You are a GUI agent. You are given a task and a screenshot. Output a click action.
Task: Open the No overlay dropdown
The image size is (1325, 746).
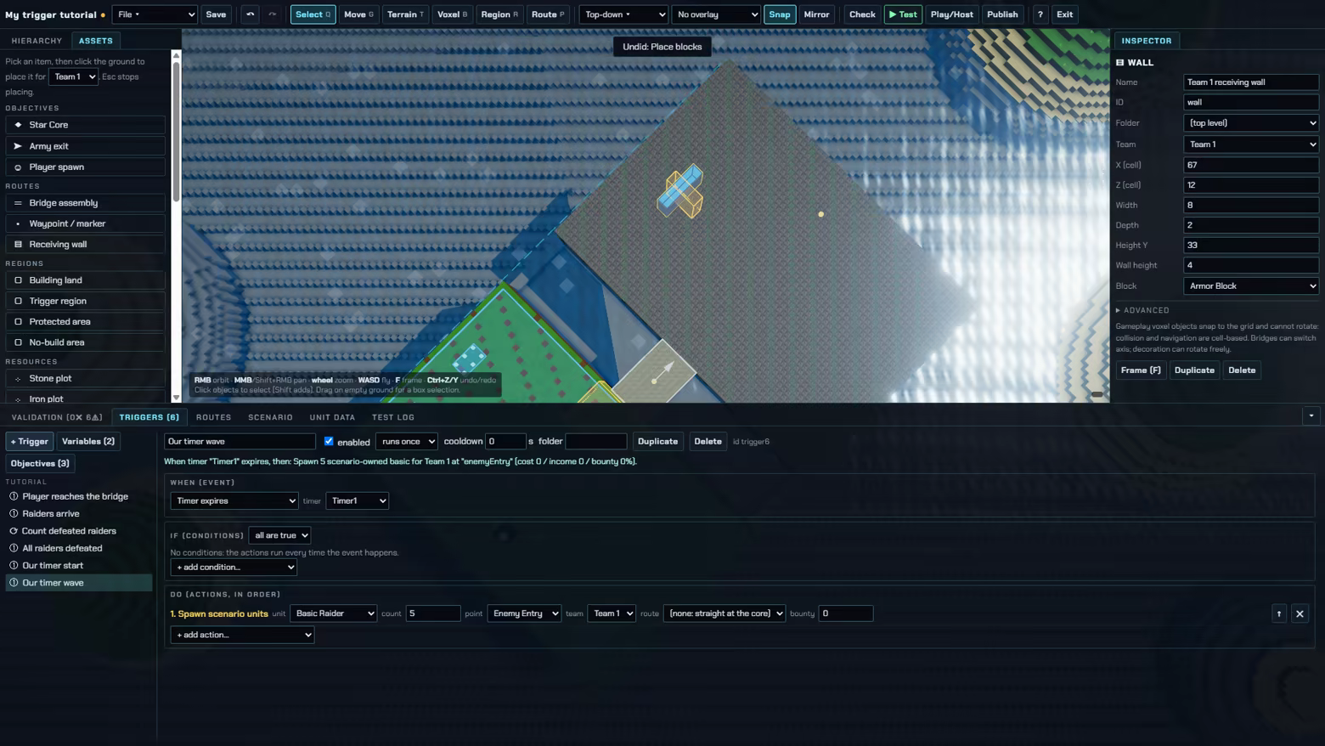pyautogui.click(x=716, y=14)
